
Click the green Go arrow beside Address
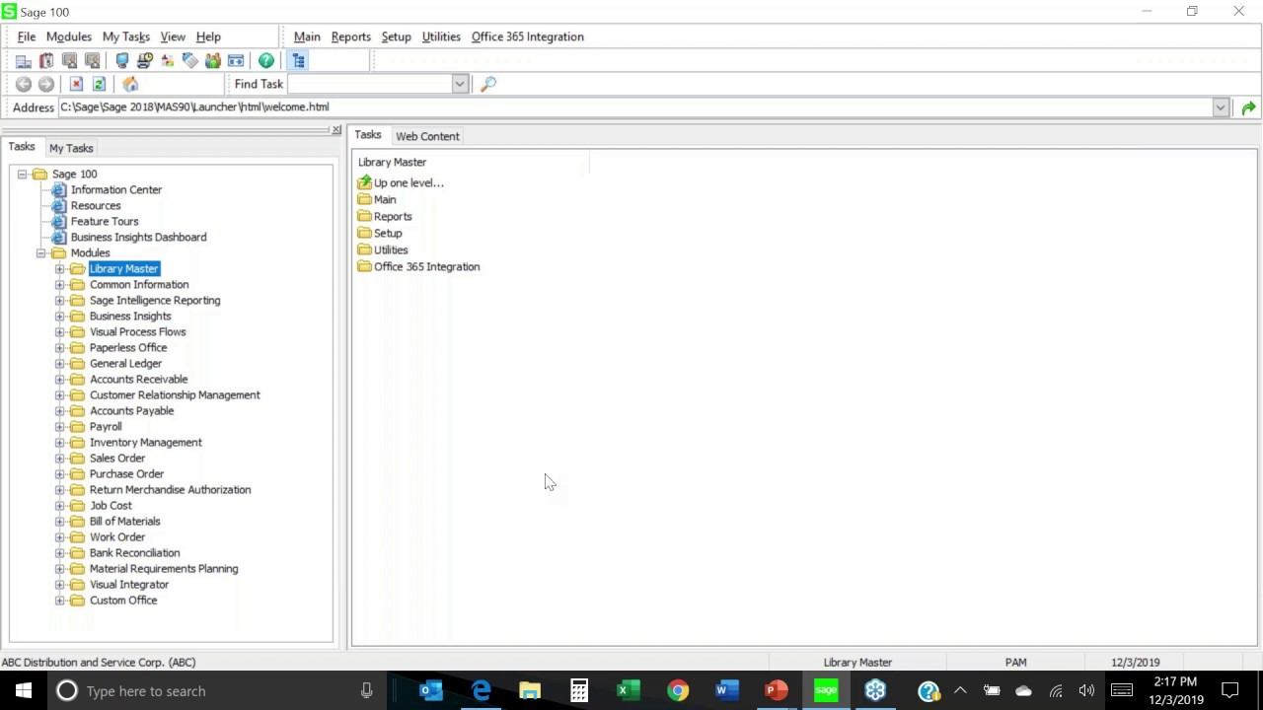point(1248,107)
